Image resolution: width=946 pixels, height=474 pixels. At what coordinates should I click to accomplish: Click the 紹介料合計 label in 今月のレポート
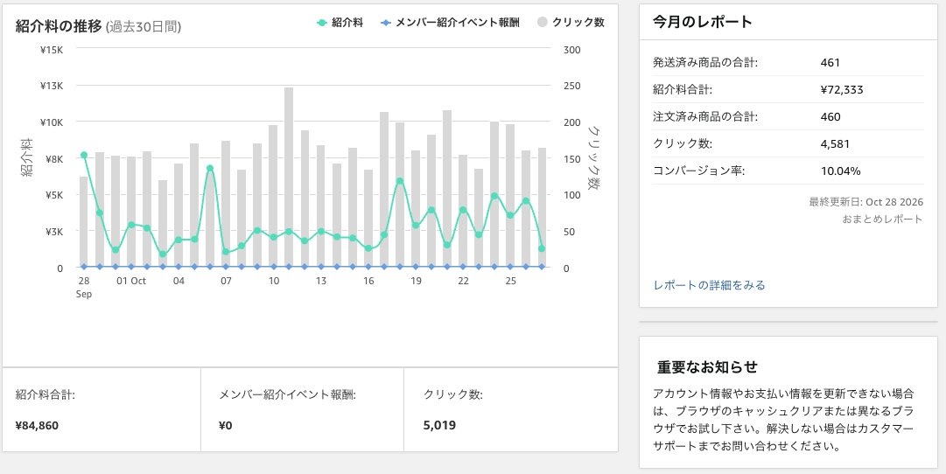[683, 90]
